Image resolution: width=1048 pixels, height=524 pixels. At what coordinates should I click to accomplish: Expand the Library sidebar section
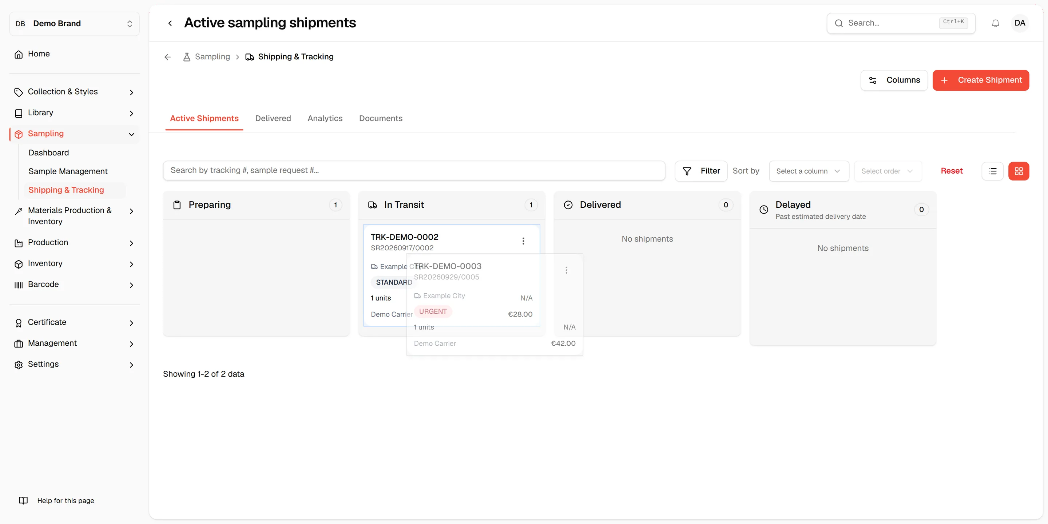tap(74, 113)
